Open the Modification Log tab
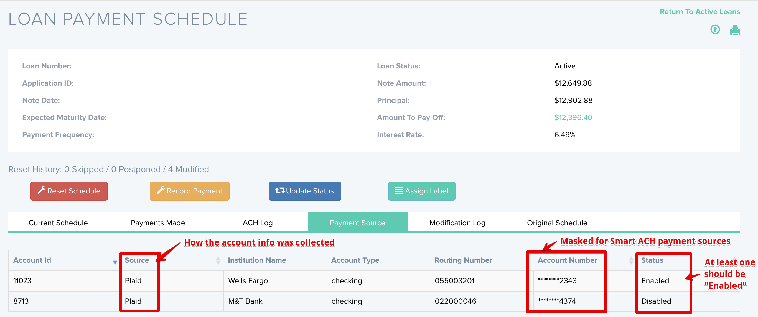This screenshot has width=758, height=317. 457,223
